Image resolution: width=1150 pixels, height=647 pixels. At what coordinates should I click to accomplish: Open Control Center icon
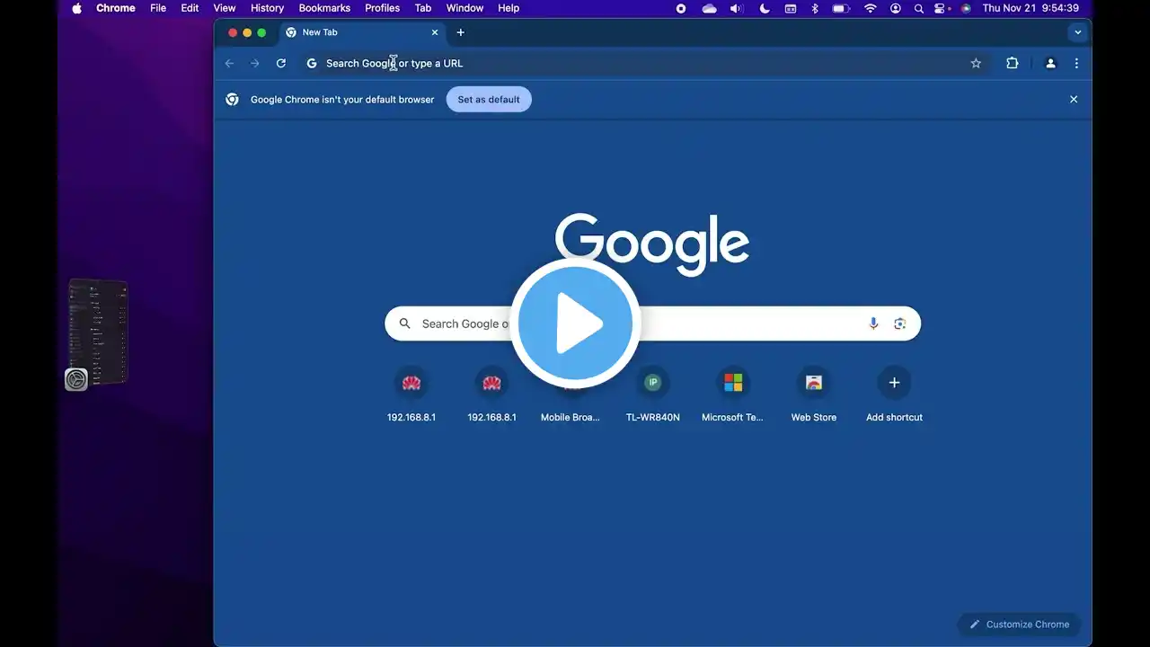point(942,8)
